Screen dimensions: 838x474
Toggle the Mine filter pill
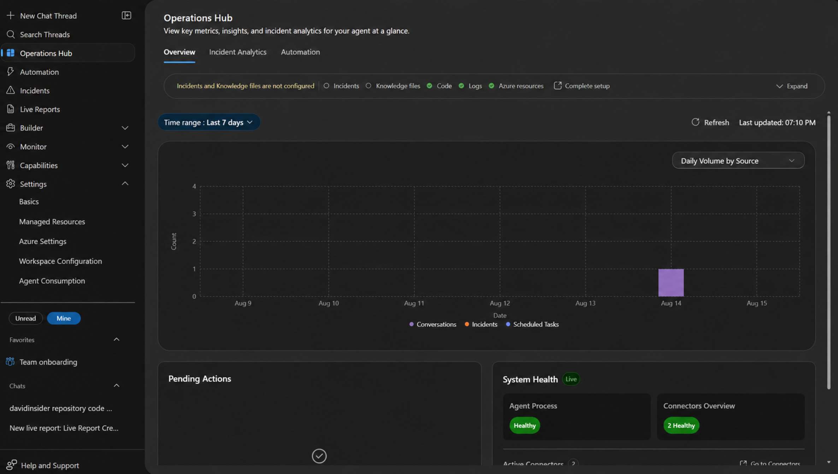pos(64,318)
